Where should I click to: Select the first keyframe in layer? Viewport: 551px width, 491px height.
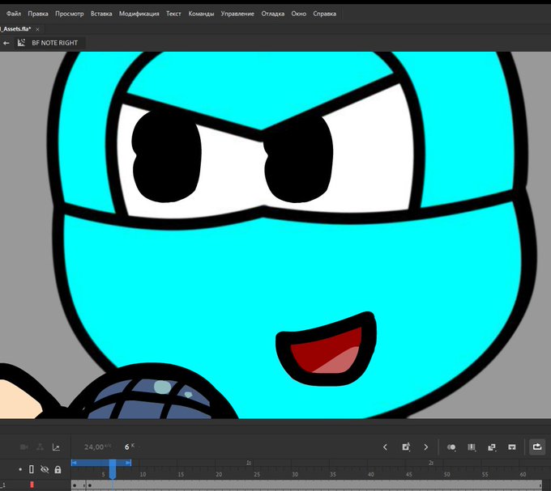pyautogui.click(x=75, y=485)
